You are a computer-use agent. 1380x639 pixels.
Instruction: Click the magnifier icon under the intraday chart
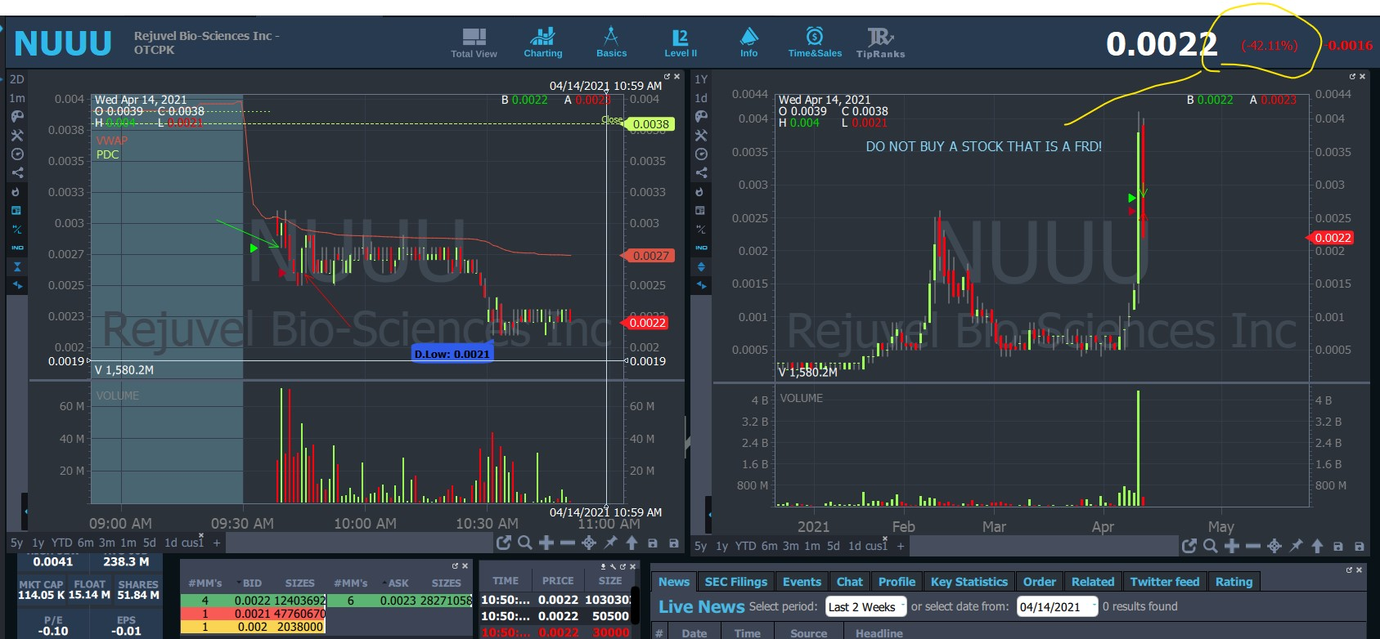(525, 543)
